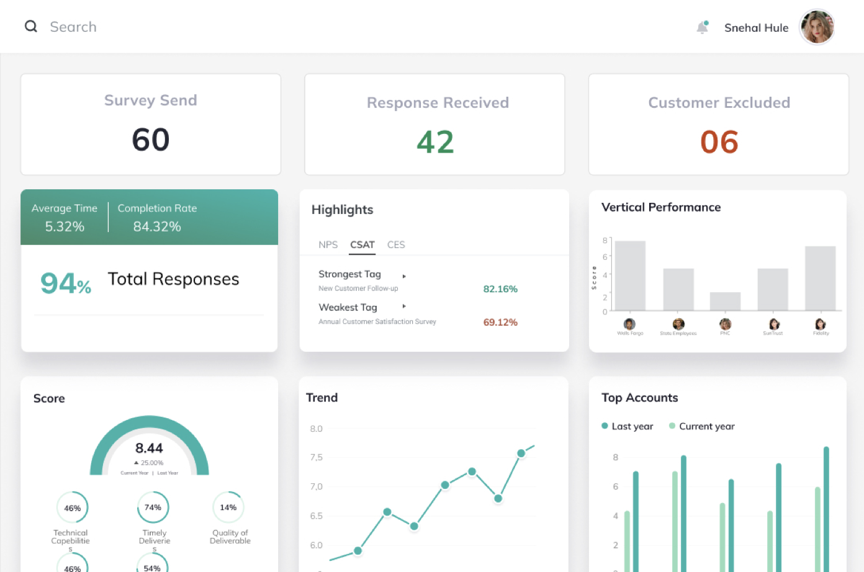Toggle the Last year legend item
This screenshot has height=572, width=864.
tap(628, 426)
